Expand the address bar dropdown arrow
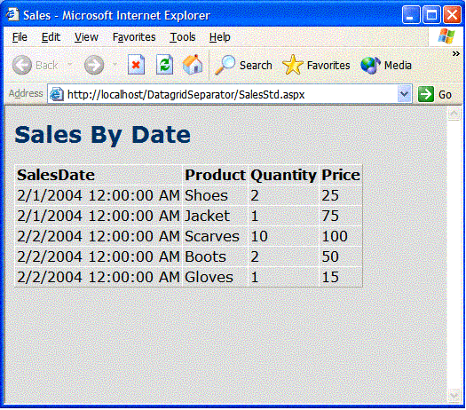This screenshot has width=466, height=410. tap(404, 94)
